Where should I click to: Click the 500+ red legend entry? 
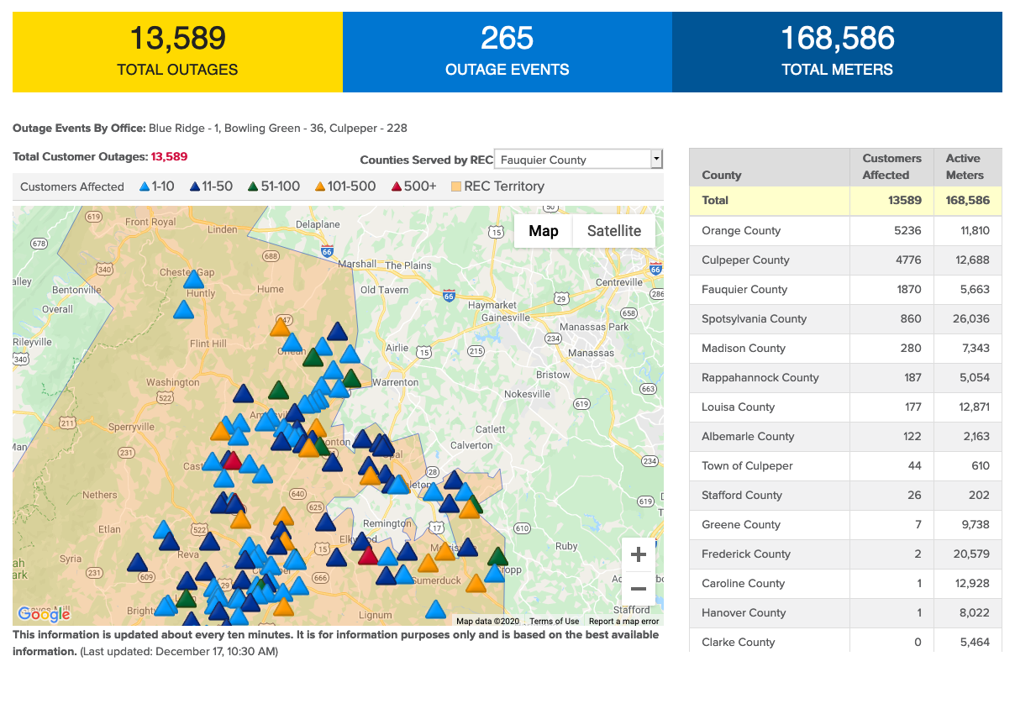[413, 186]
